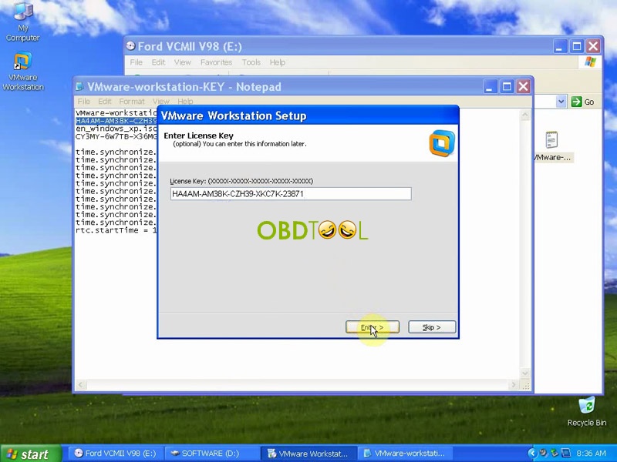Minimize the Notepad window
The width and height of the screenshot is (617, 462).
tap(490, 86)
